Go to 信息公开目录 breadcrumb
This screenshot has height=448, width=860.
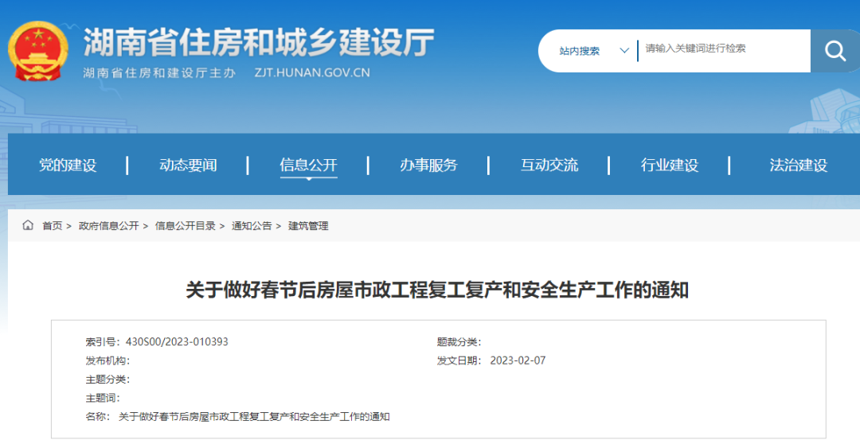coord(185,226)
